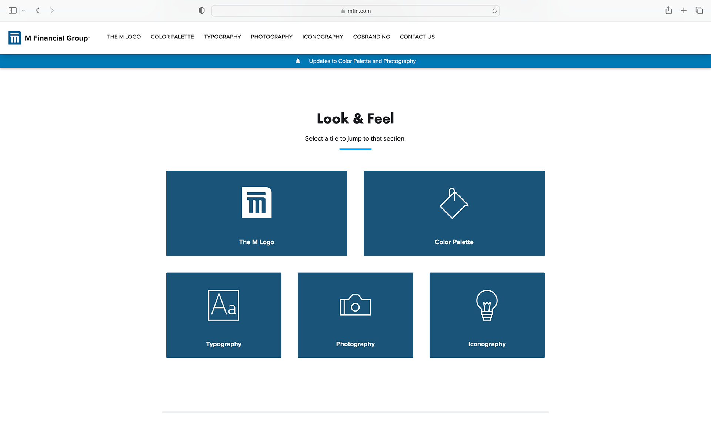The image size is (711, 444).
Task: Click the lock icon in address bar
Action: click(x=343, y=11)
